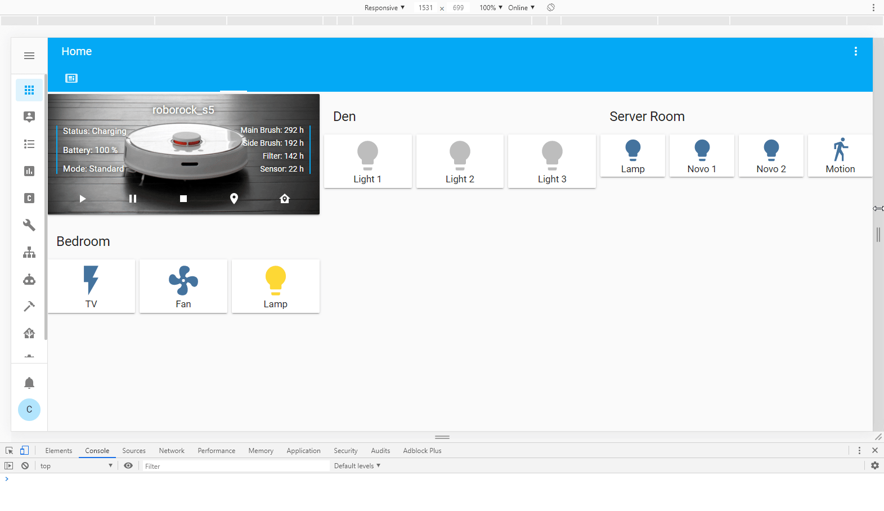Toggle the Server Room Lamp

point(633,156)
